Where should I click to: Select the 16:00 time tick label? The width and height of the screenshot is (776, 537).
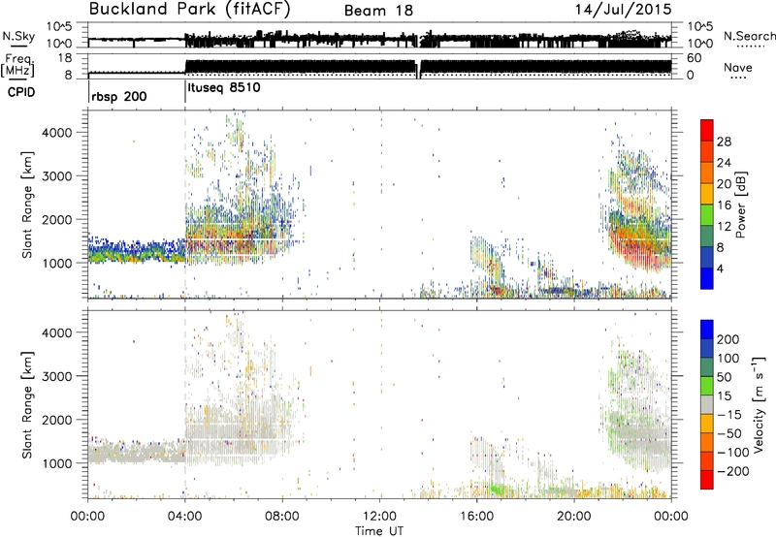click(x=476, y=517)
